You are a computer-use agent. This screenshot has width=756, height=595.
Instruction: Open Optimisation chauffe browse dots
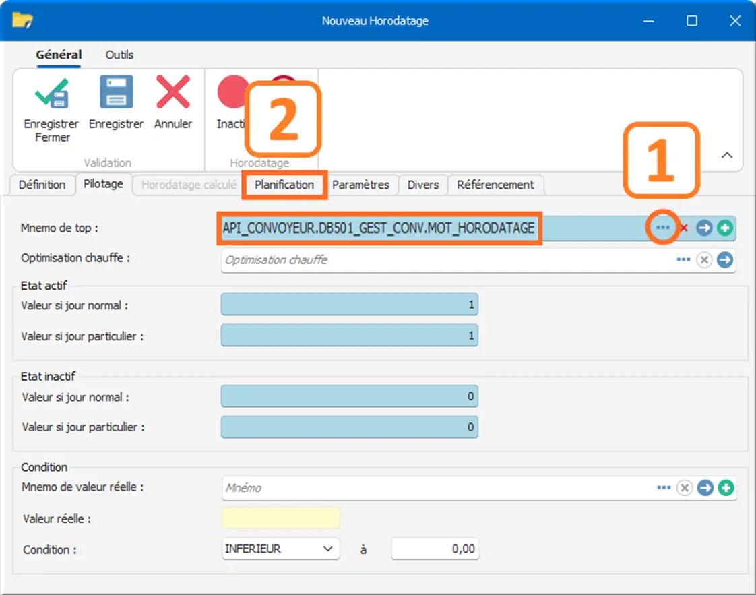point(683,260)
